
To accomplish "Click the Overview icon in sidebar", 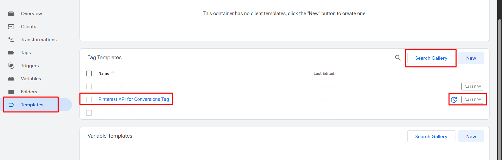I will click(x=11, y=14).
